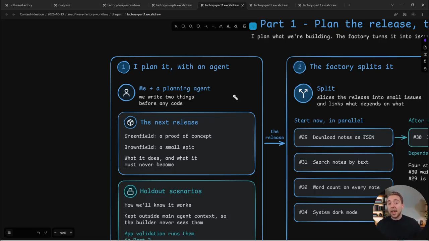Reset zoom via the 90% label

click(63, 233)
